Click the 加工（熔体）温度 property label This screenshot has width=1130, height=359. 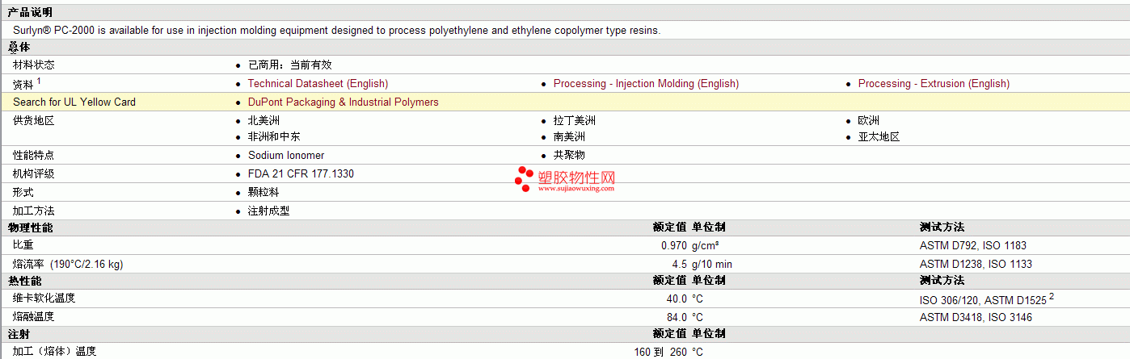pyautogui.click(x=55, y=351)
